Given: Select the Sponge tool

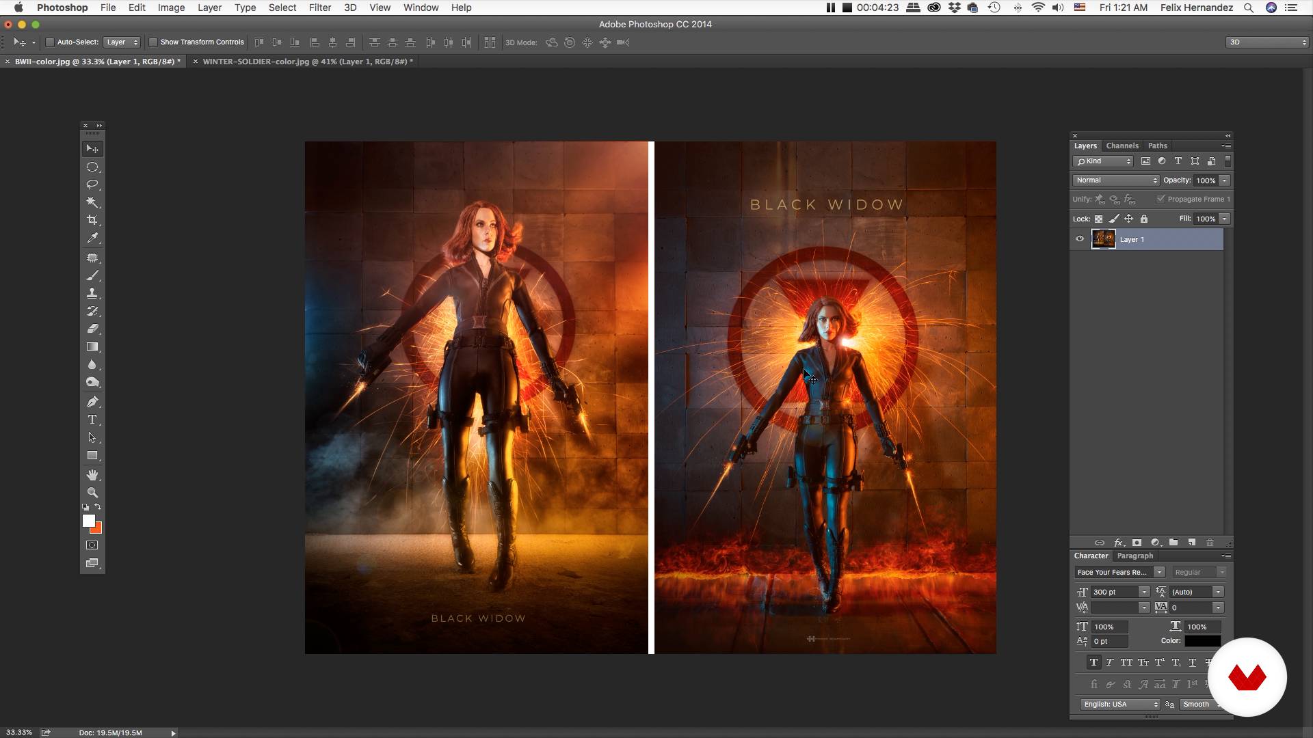Looking at the screenshot, I should point(92,383).
